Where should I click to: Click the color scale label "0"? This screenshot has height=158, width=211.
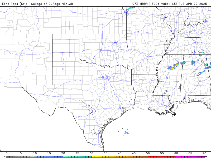7,153
